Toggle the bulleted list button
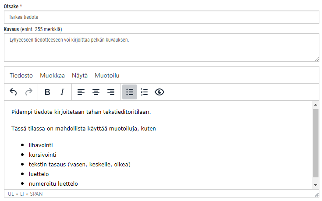Viewport: 322px width, 201px height. tap(130, 92)
